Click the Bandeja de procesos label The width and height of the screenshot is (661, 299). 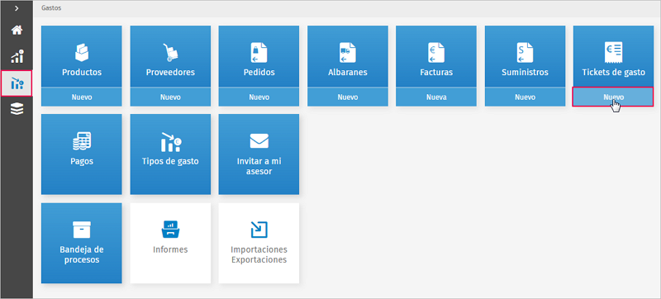pos(82,254)
